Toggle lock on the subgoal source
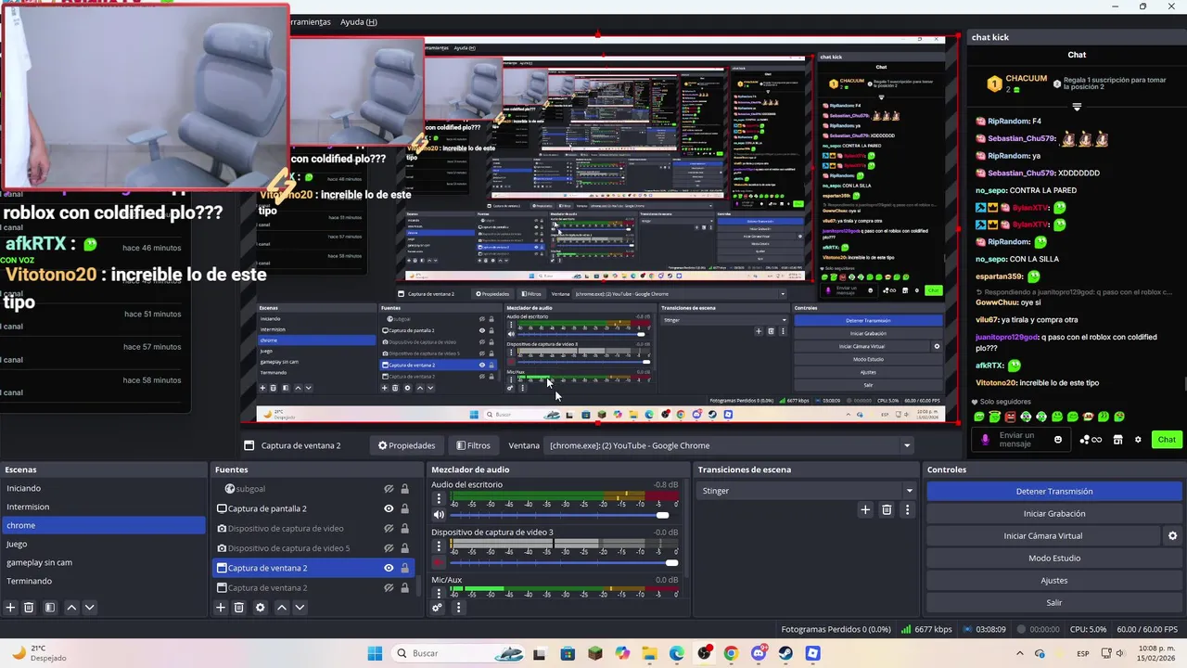This screenshot has height=668, width=1187. (404, 489)
